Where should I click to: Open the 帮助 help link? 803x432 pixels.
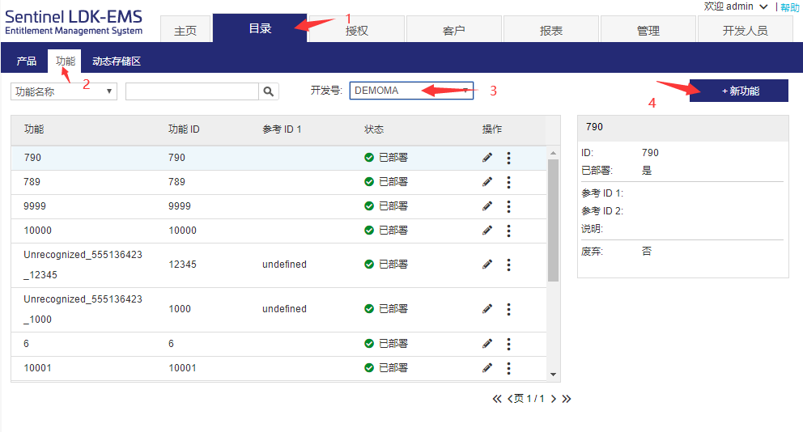coord(789,7)
